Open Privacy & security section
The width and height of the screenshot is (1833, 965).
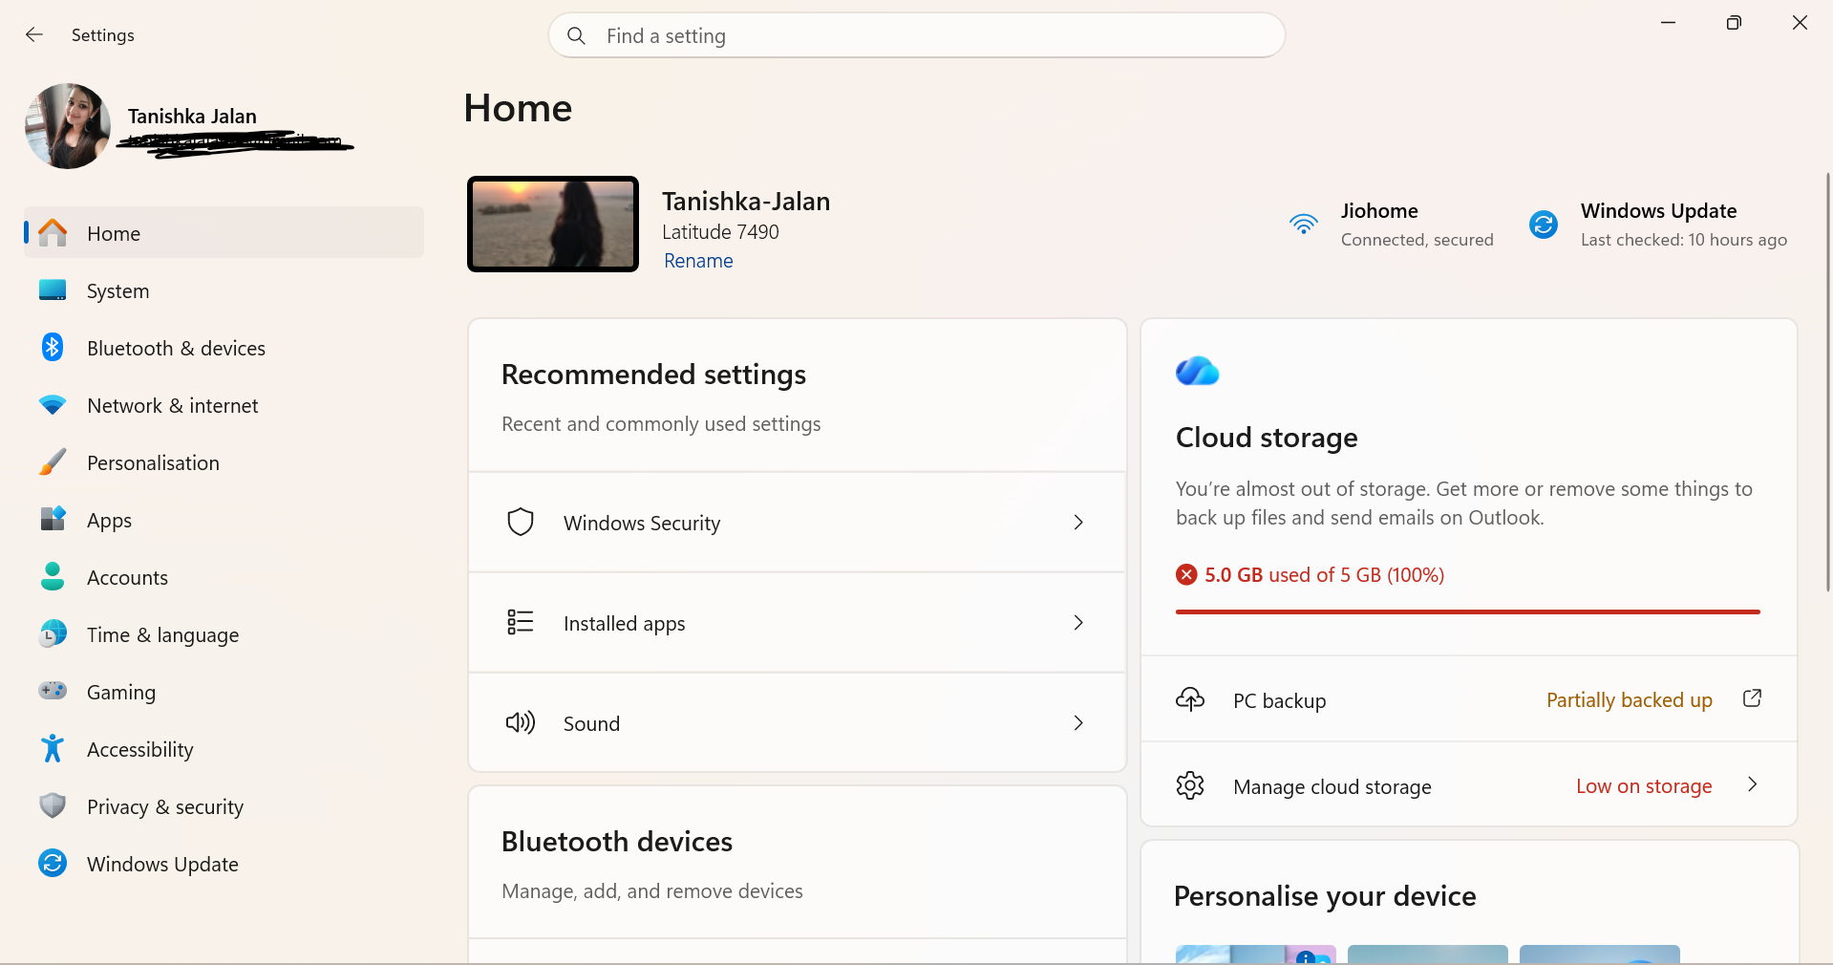(x=224, y=806)
